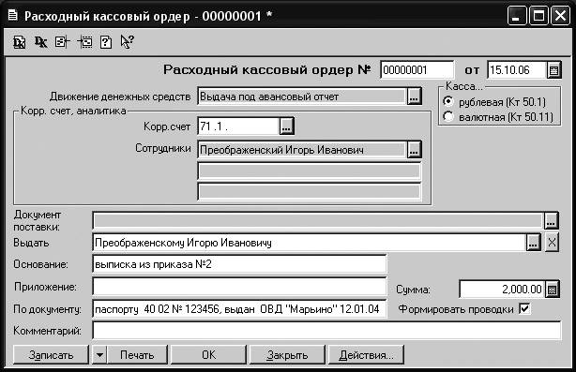Click the first toolbar icon for document journal

click(x=19, y=42)
